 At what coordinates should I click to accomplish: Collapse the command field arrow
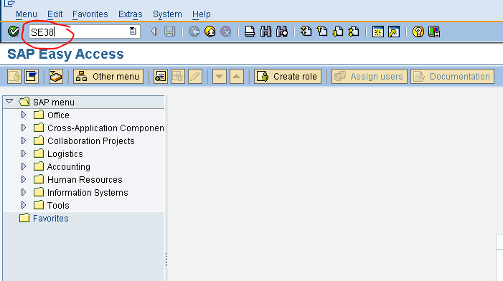tap(154, 32)
